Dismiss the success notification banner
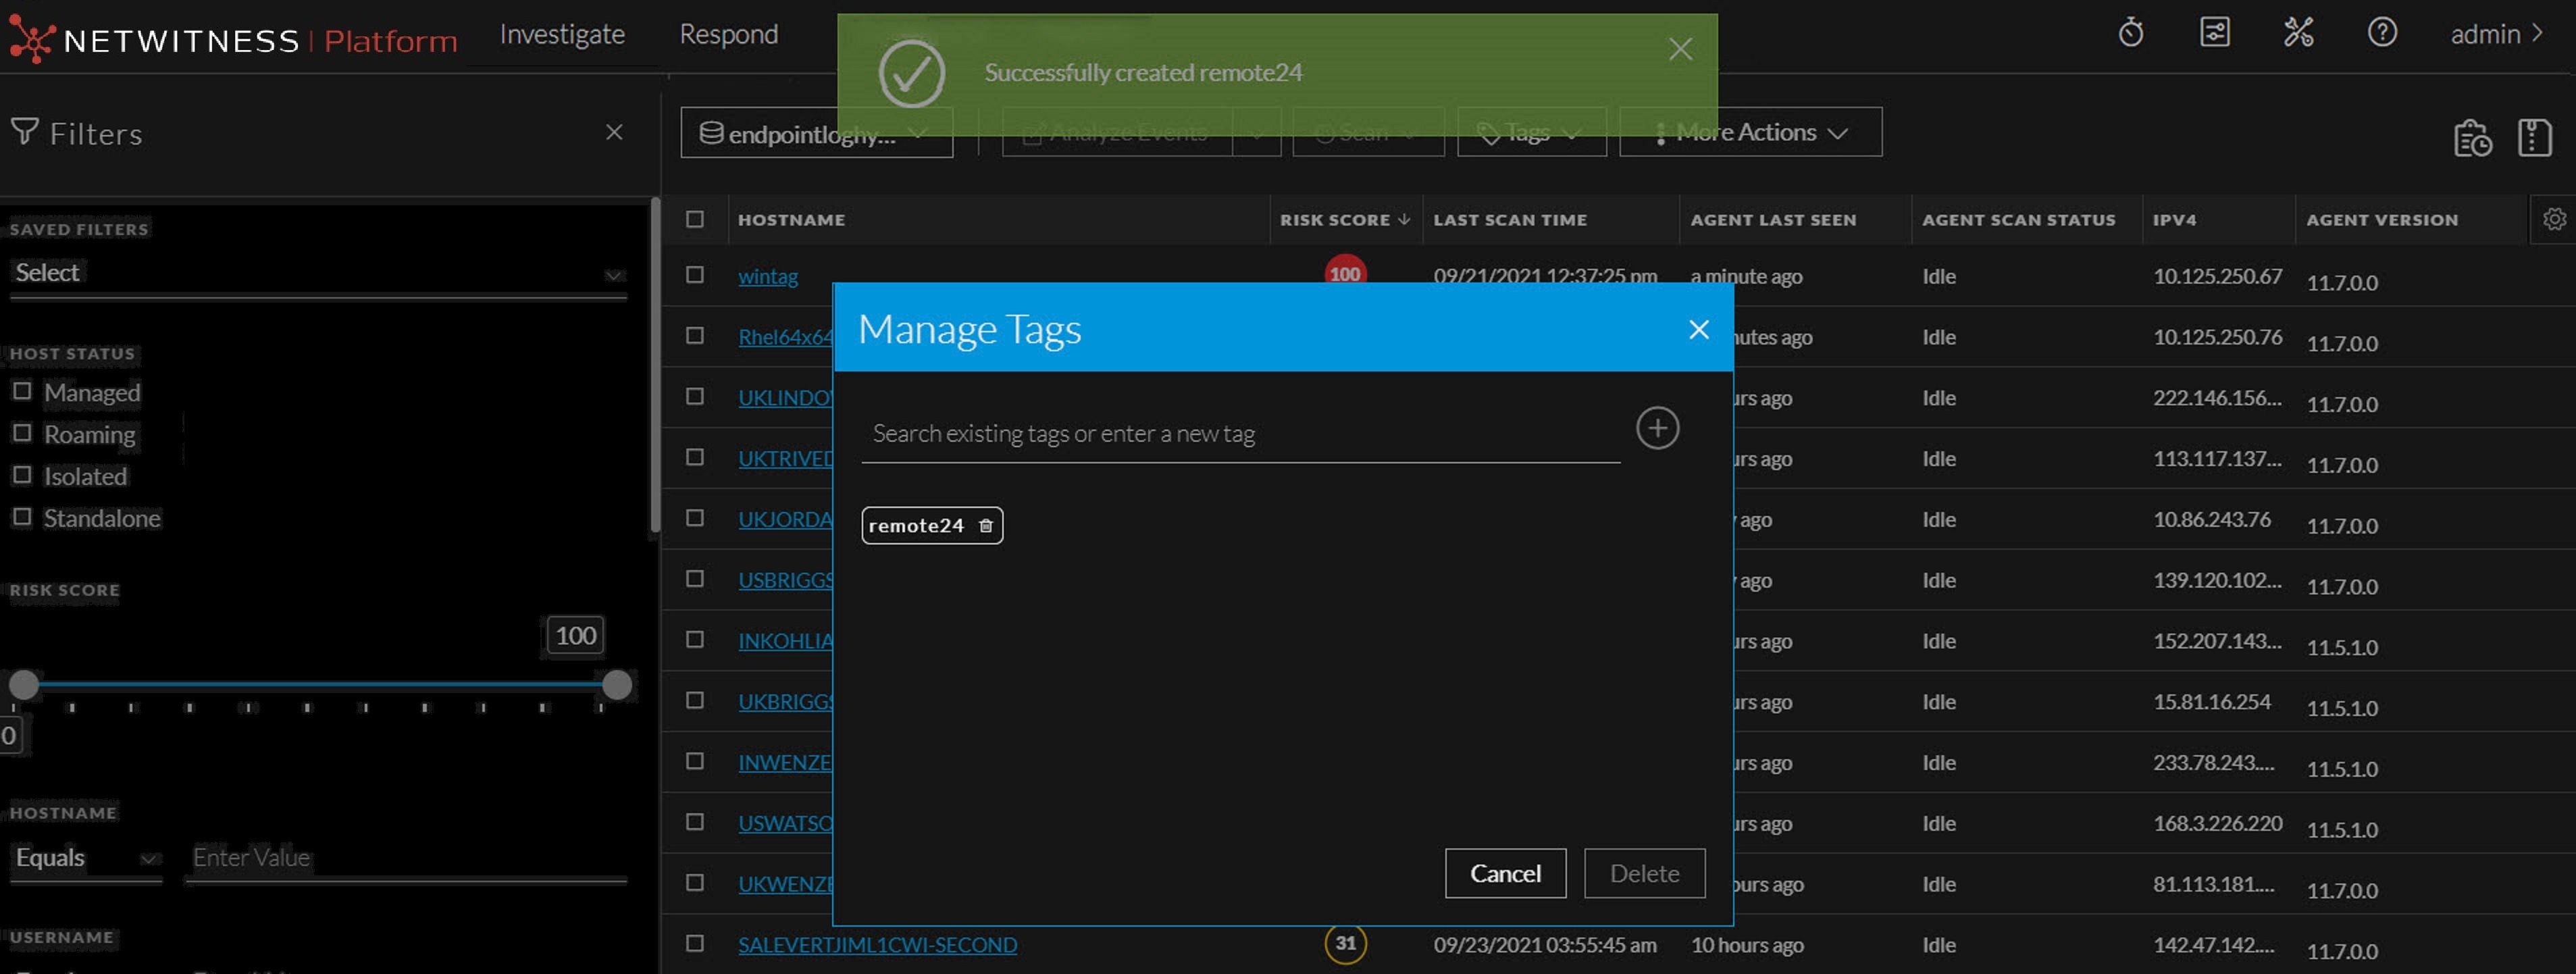Image resolution: width=2576 pixels, height=974 pixels. pyautogui.click(x=1680, y=49)
